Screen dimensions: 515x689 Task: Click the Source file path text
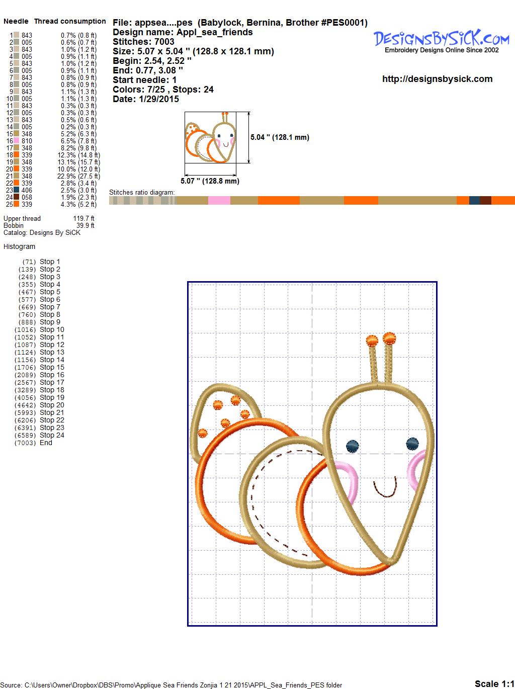click(x=171, y=685)
